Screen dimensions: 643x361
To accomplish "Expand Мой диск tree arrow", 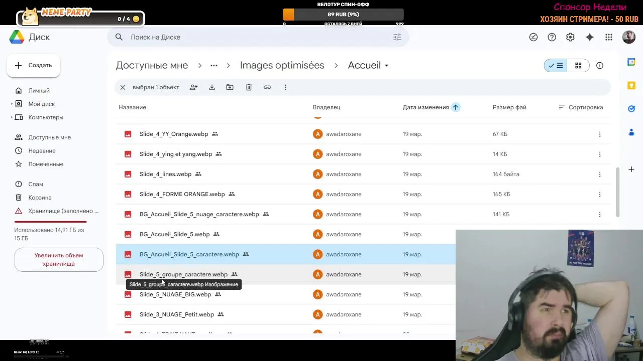I will (x=12, y=104).
